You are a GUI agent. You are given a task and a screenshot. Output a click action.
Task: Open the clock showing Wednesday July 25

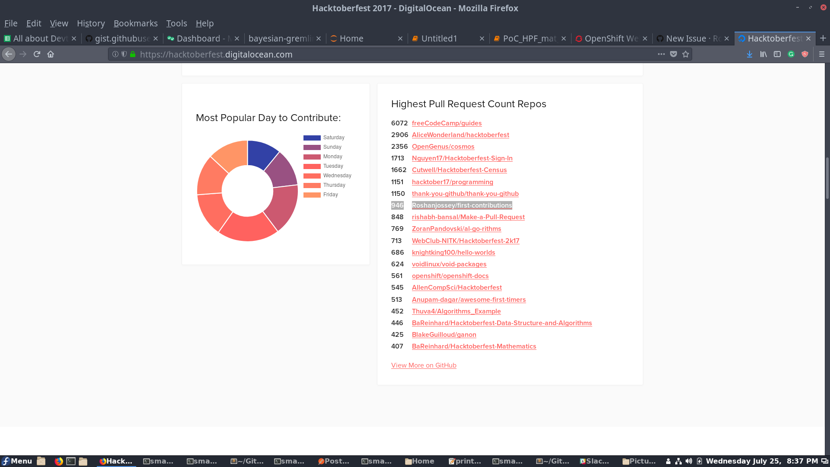click(x=762, y=461)
